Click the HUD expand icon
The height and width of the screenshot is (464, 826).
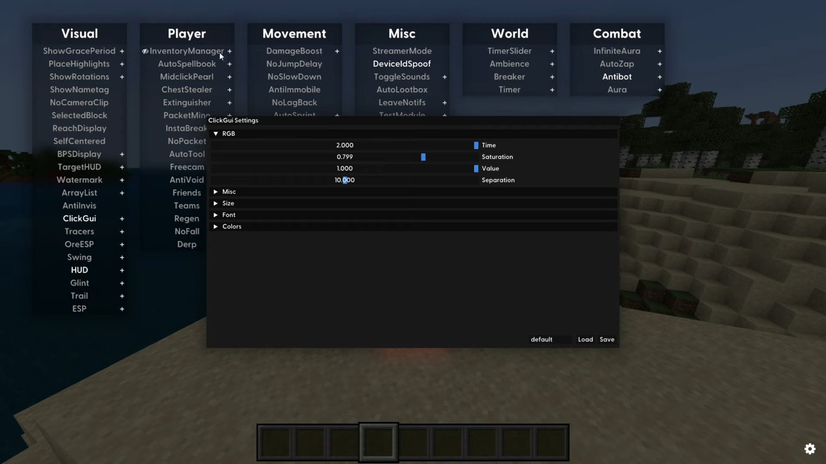pos(122,270)
